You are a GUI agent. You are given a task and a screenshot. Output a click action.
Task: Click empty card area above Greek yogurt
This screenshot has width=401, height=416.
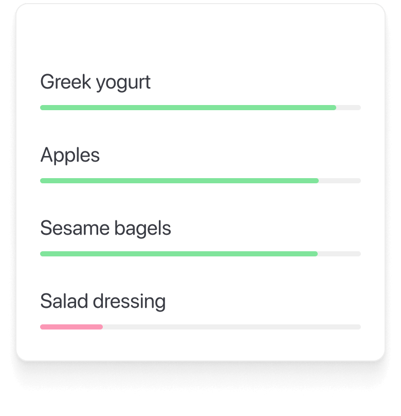point(200,37)
